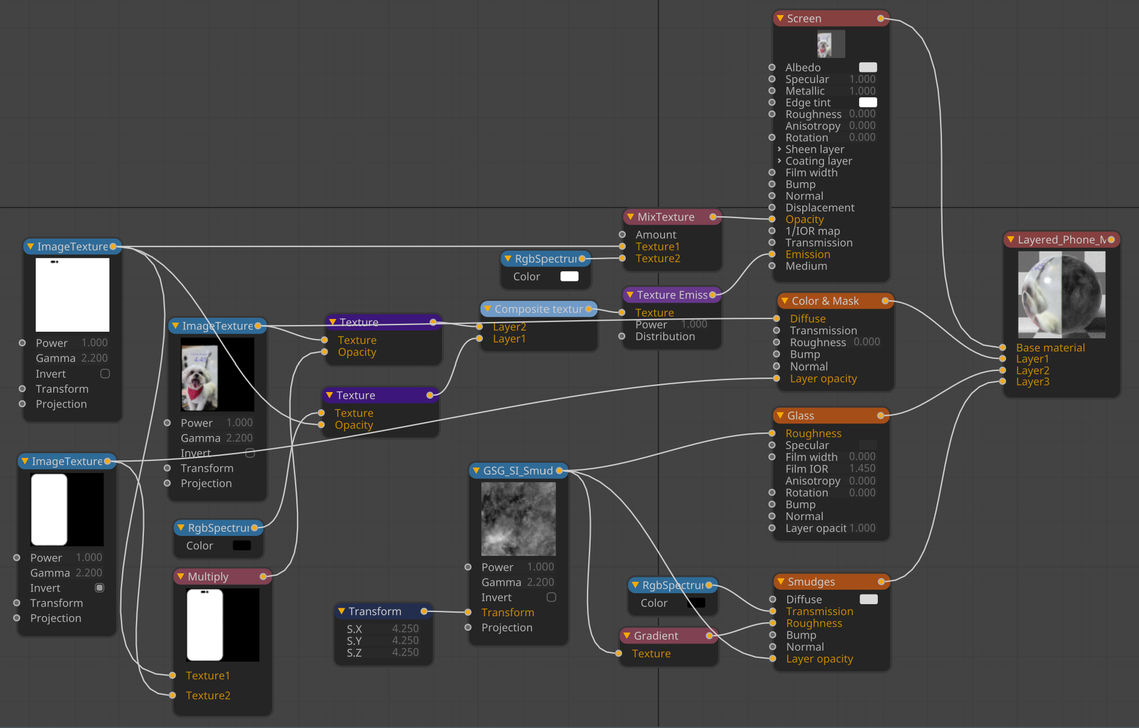Expand the Coating layer section

(779, 161)
